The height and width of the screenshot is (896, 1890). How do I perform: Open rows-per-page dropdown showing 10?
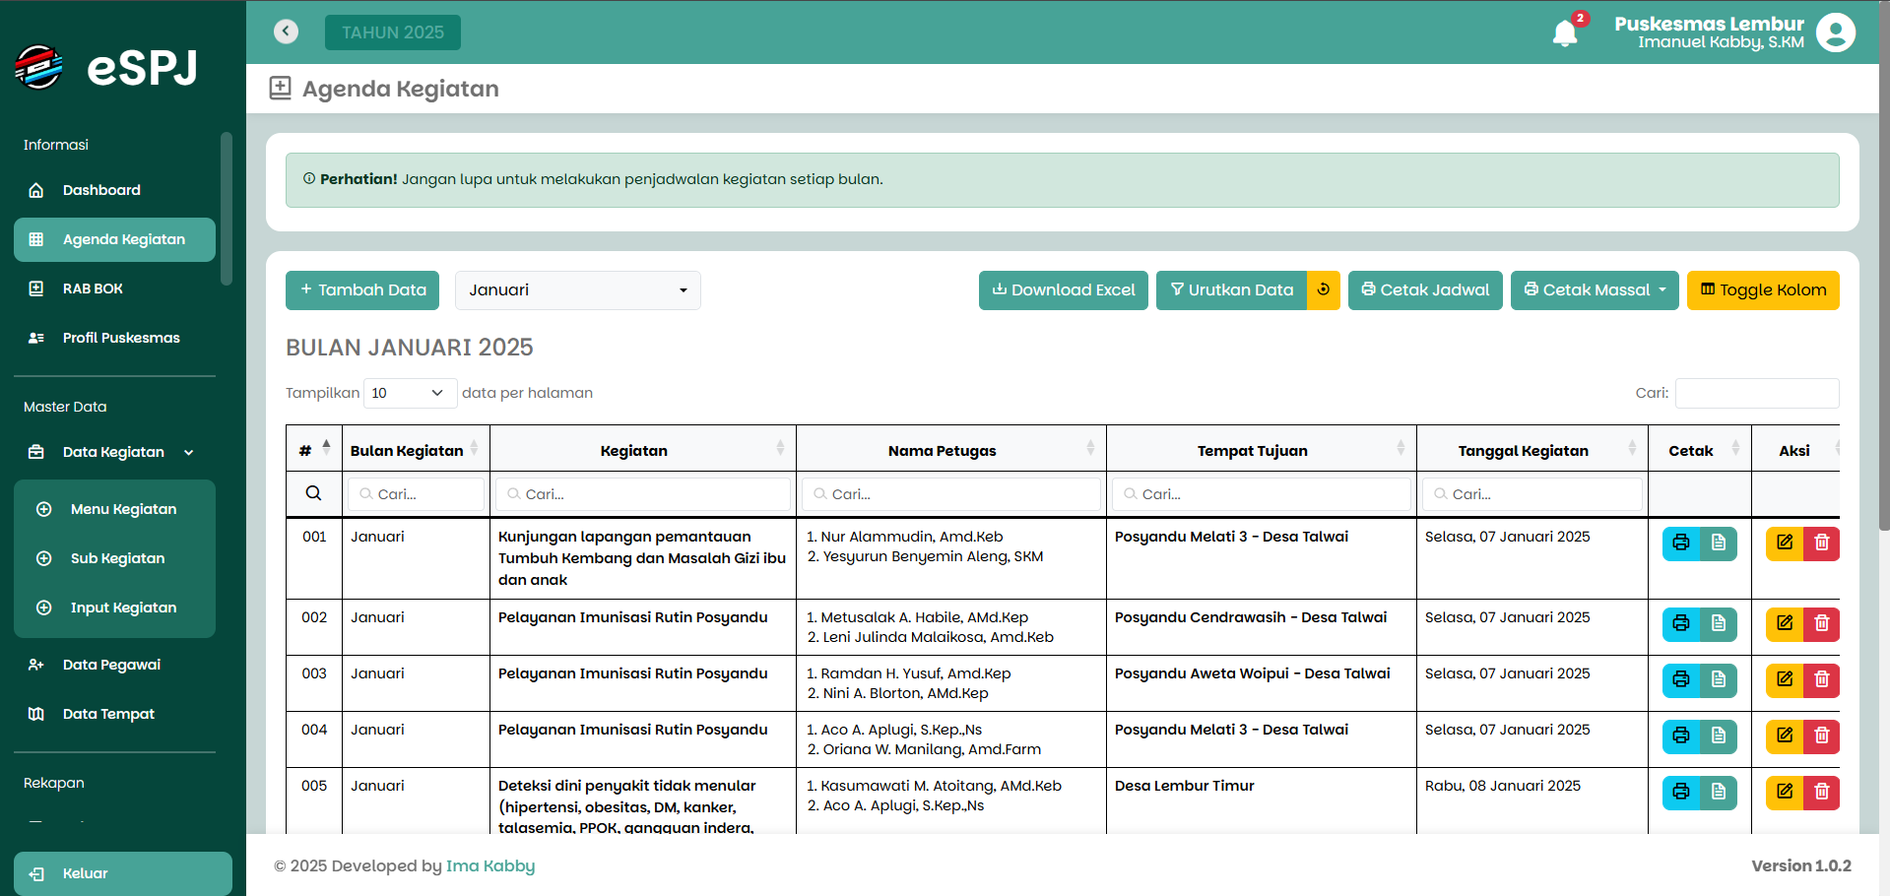coord(411,393)
